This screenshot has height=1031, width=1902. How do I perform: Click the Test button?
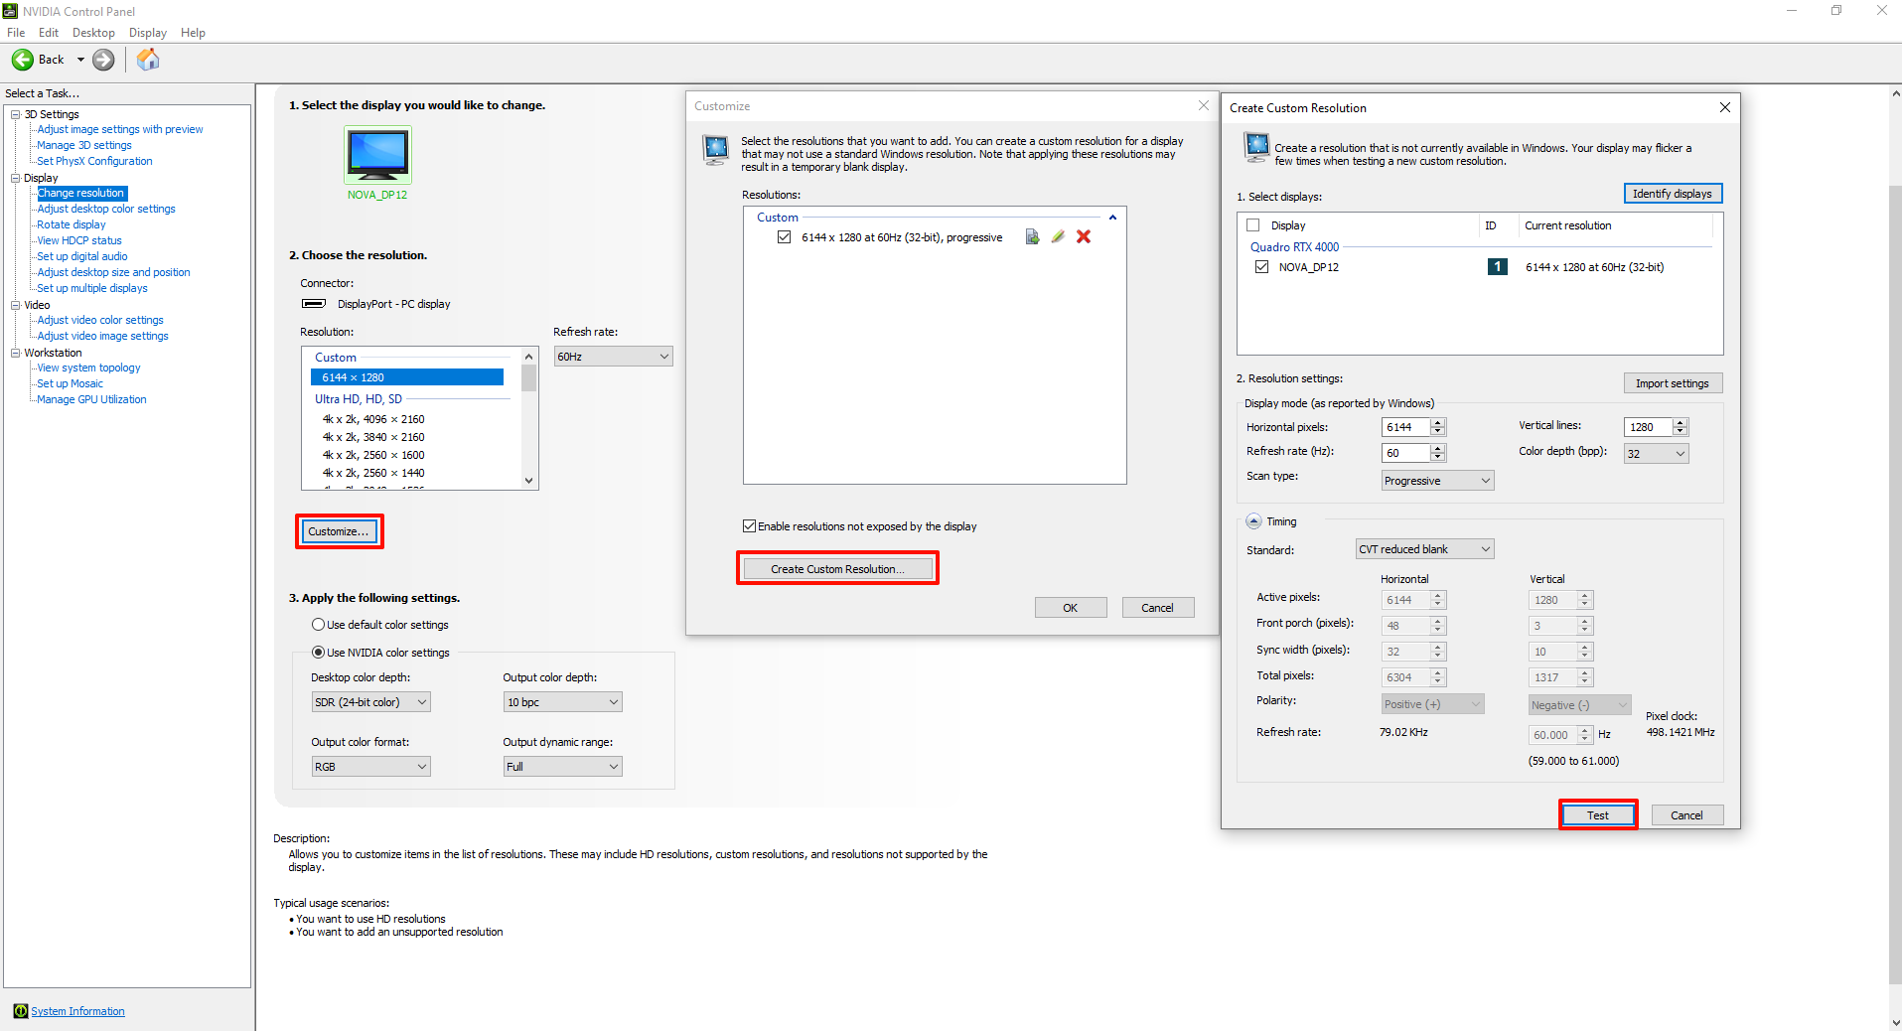pos(1597,815)
